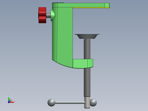Viewport: 148px width, 111px height.
Task: Select the red knob on the clamp
Action: click(x=42, y=15)
